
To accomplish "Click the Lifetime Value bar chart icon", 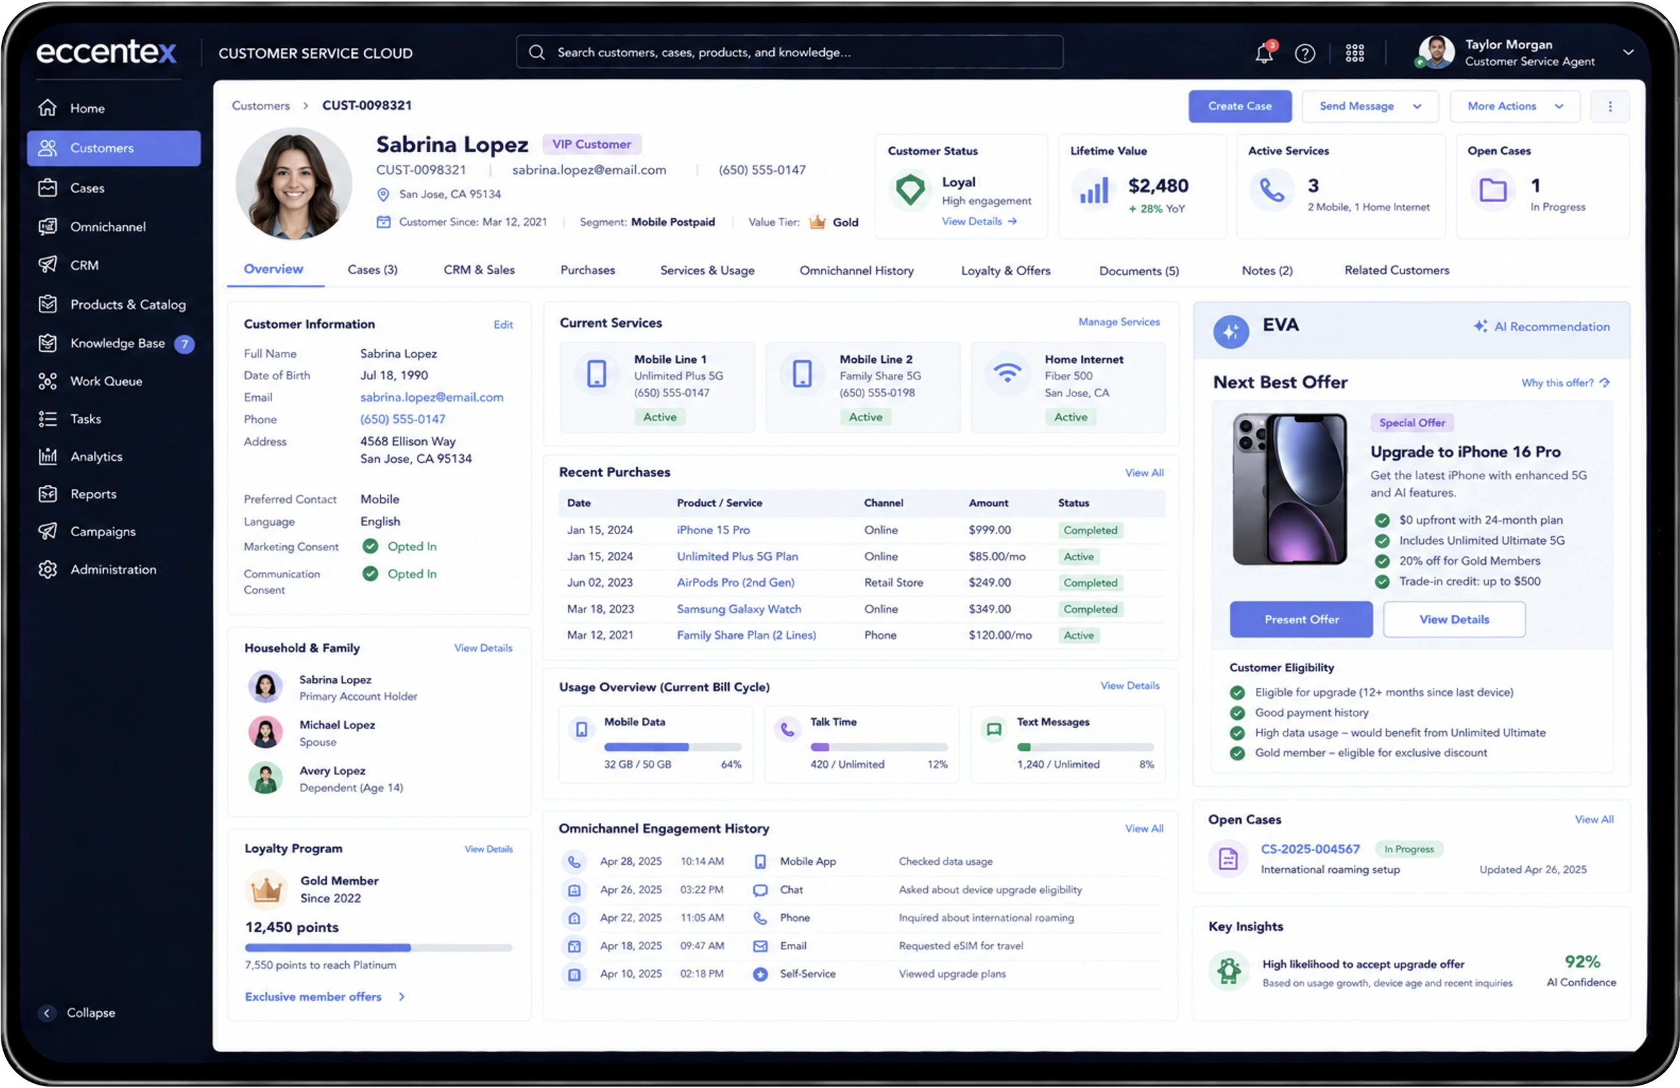I will pos(1093,190).
